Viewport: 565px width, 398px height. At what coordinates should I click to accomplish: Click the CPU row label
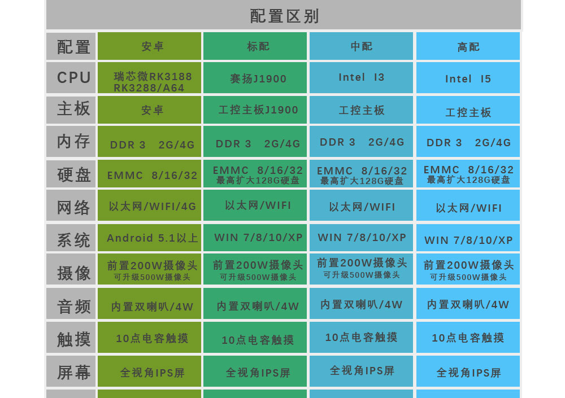[71, 78]
